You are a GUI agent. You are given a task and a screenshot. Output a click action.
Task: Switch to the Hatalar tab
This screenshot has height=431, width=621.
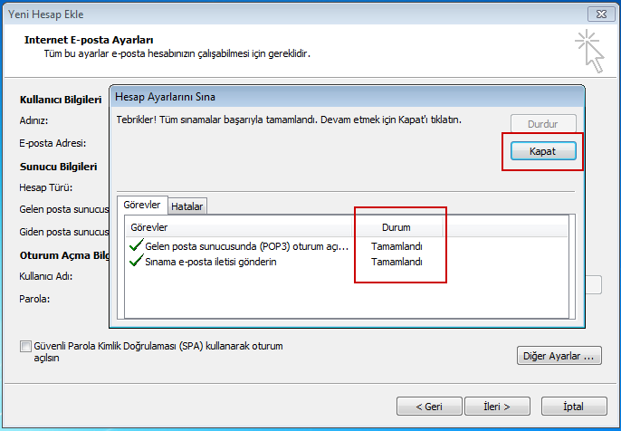click(187, 206)
